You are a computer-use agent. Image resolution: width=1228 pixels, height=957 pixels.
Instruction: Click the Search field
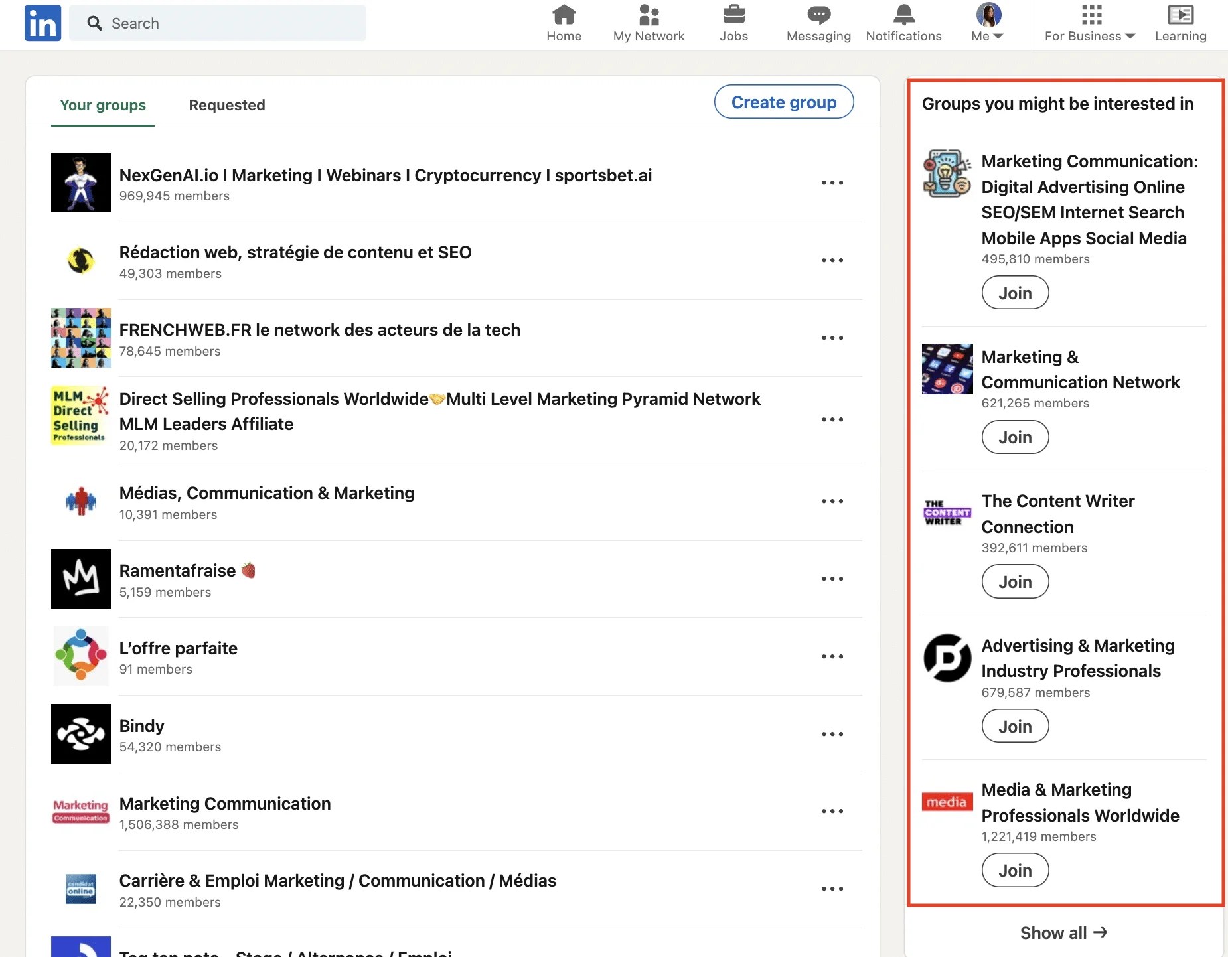(x=218, y=23)
